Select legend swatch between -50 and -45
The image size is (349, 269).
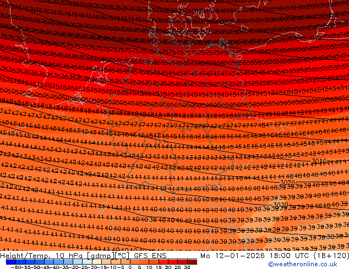(x=40, y=262)
